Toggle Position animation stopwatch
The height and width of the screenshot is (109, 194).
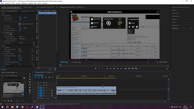[x=5, y=18]
